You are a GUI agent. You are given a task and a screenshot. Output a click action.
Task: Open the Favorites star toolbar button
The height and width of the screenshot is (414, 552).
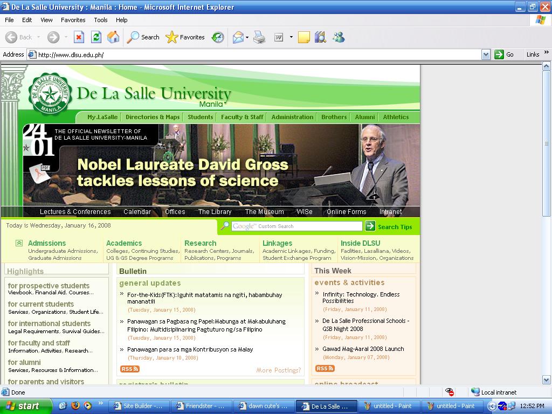click(x=185, y=37)
